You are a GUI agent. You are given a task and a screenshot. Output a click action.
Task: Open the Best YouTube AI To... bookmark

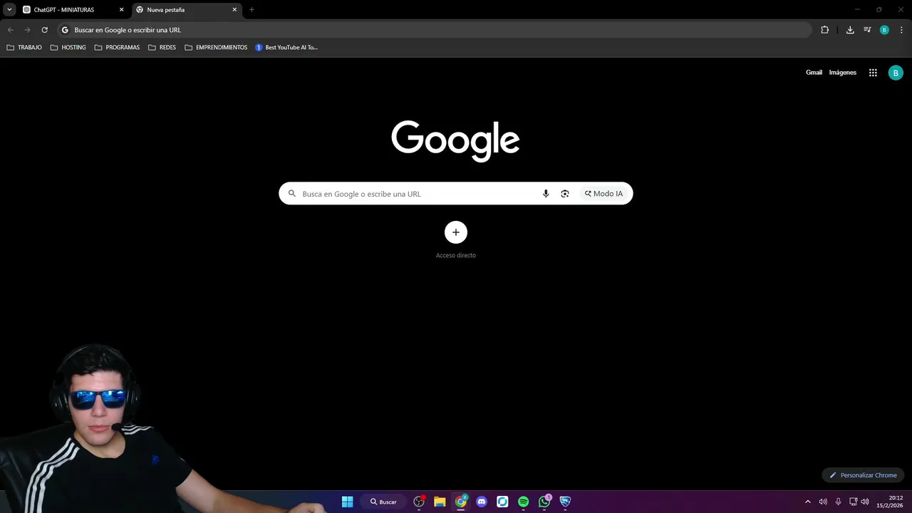[286, 48]
